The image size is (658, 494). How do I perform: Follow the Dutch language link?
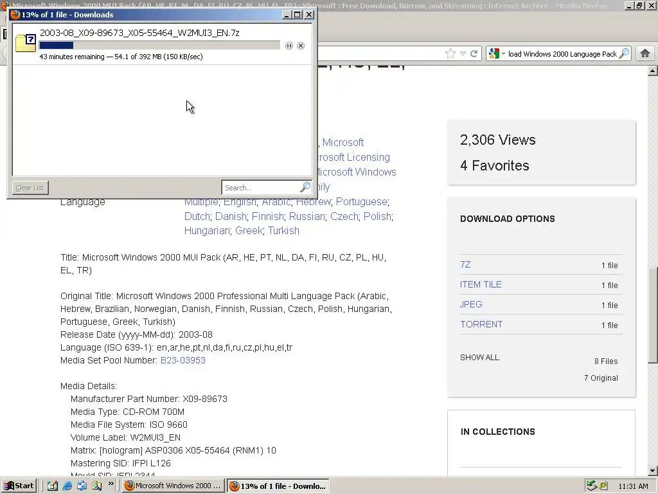[x=197, y=216]
